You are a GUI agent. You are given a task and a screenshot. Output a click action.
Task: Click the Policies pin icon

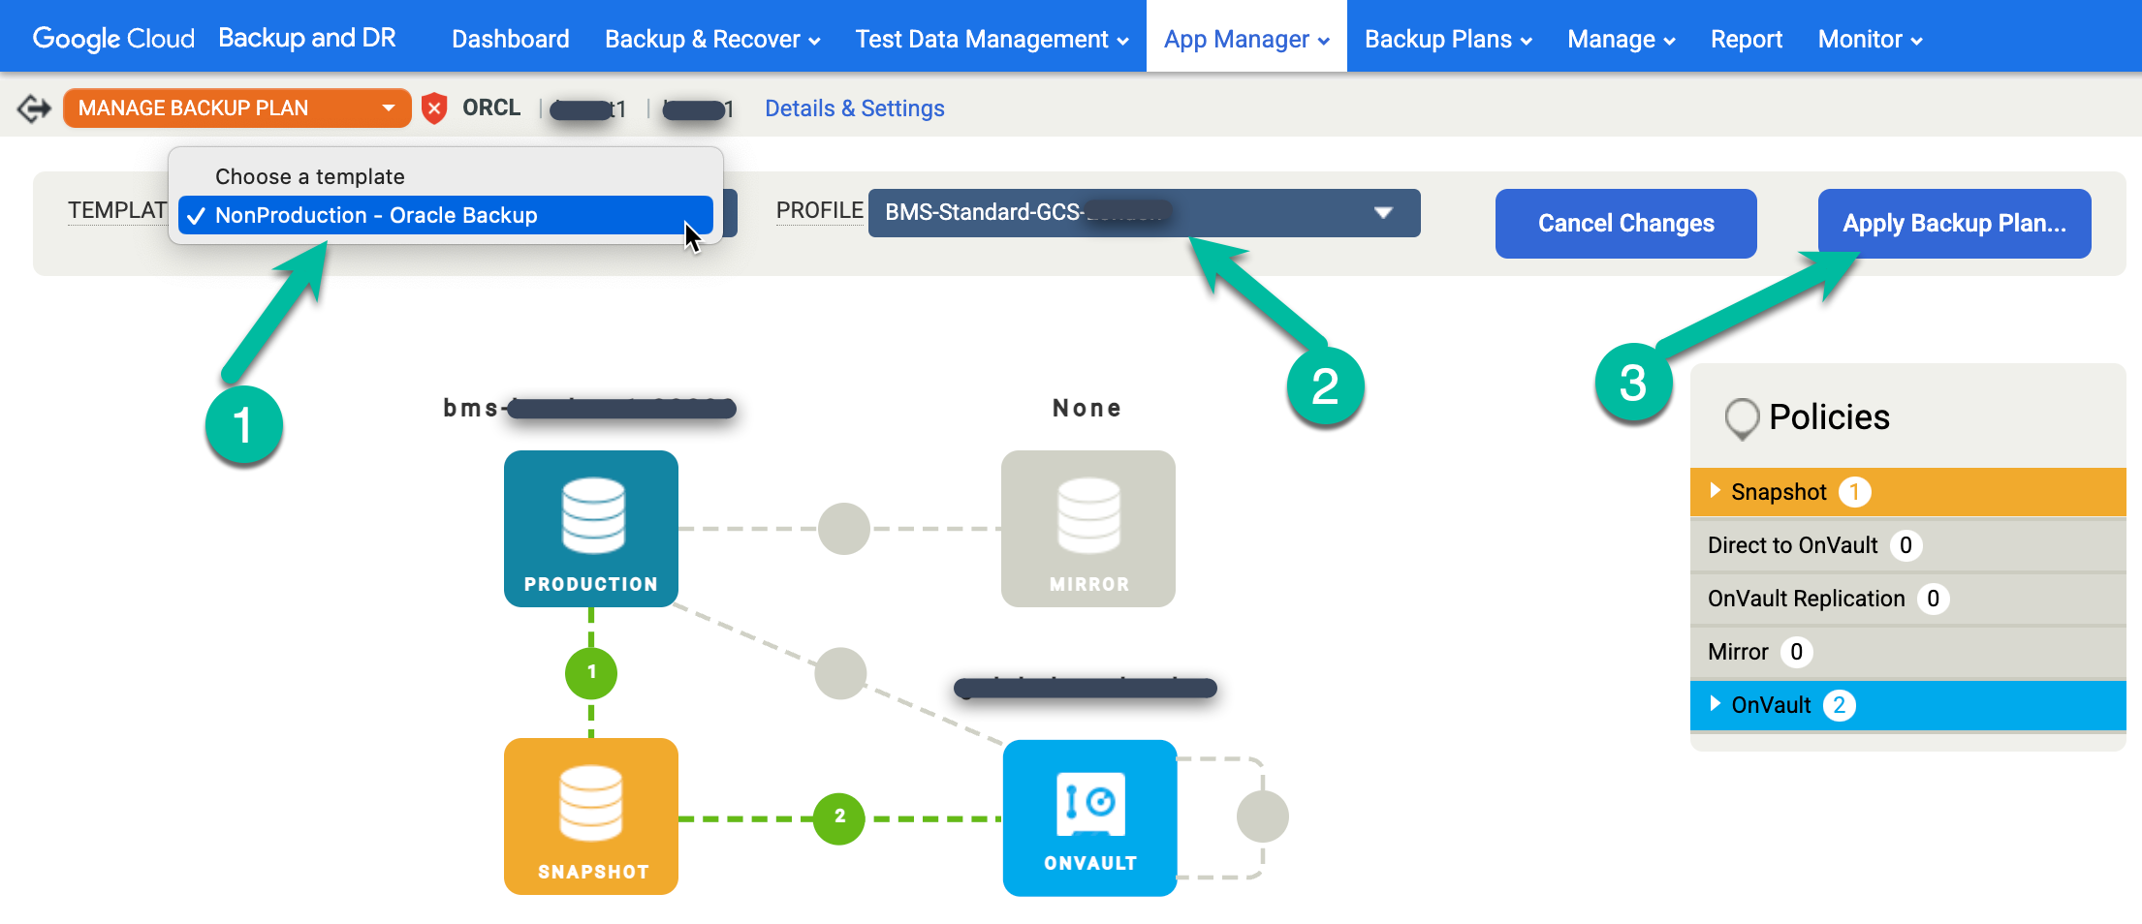[1742, 417]
